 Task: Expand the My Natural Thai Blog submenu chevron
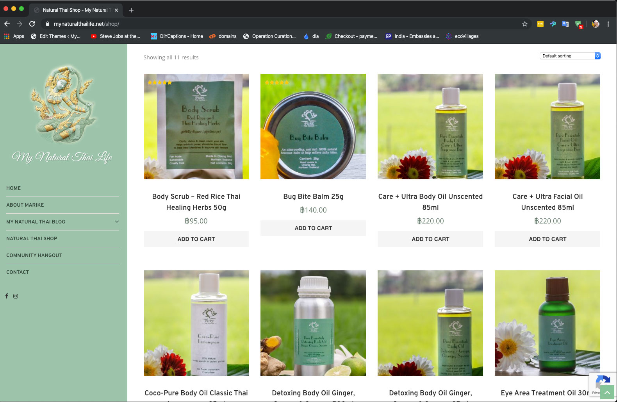[x=117, y=222]
